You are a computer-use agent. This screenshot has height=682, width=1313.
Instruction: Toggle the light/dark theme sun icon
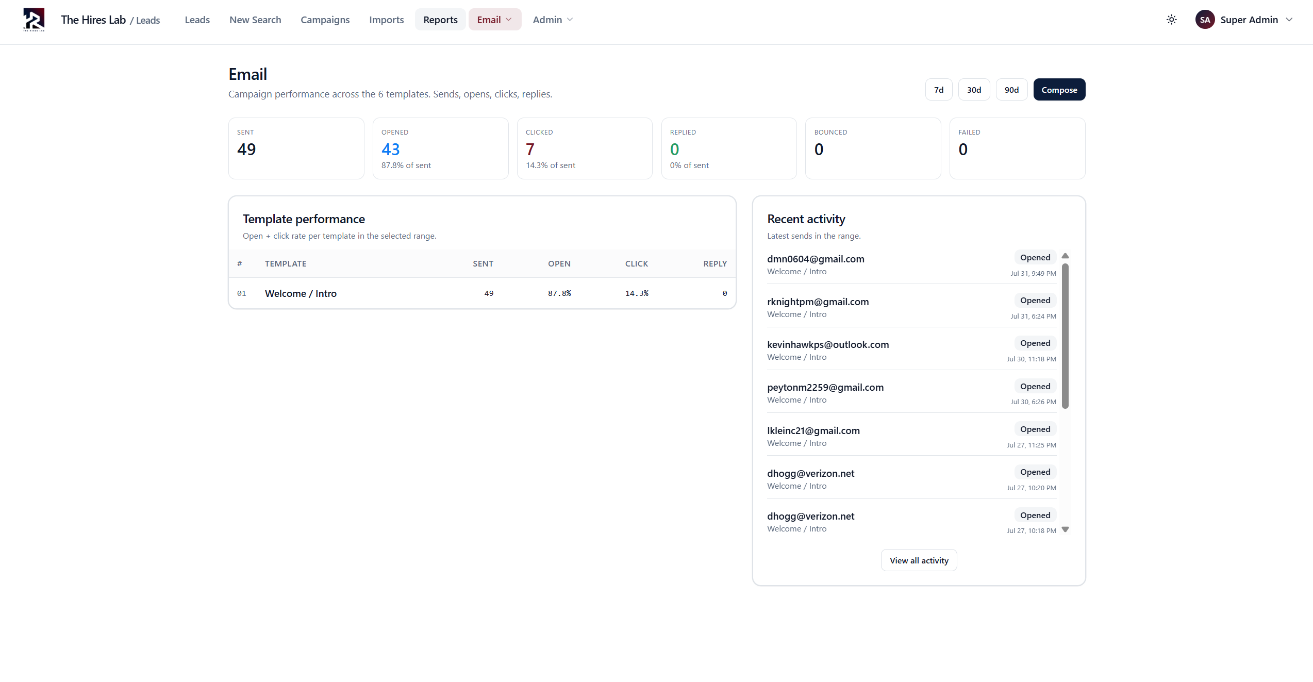tap(1171, 20)
